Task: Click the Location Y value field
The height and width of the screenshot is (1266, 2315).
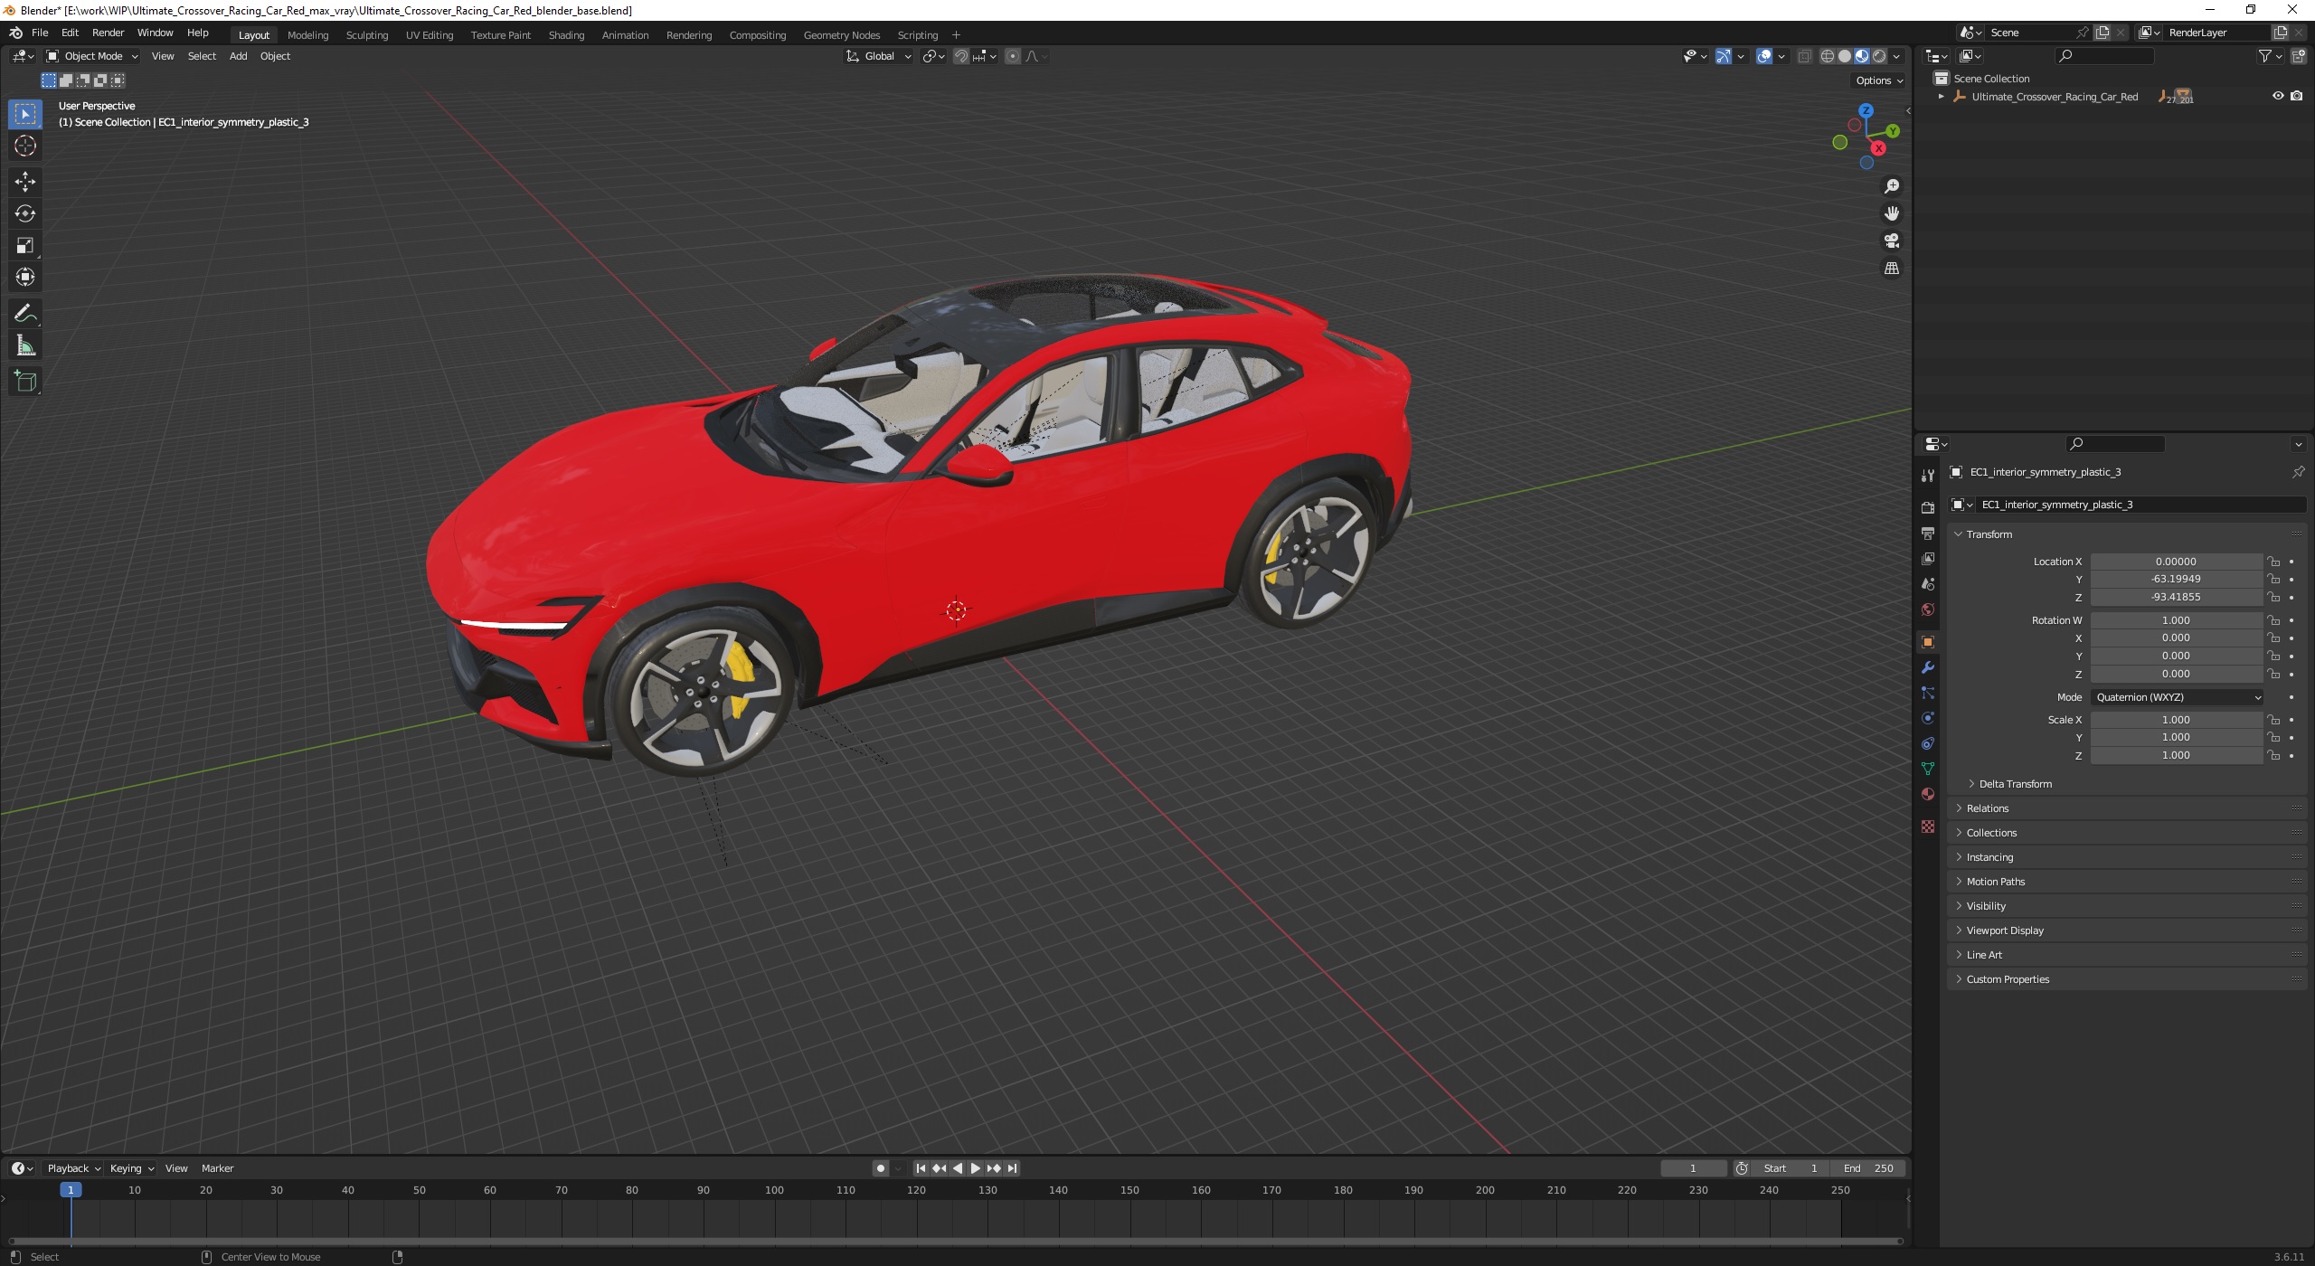Action: 2176,579
